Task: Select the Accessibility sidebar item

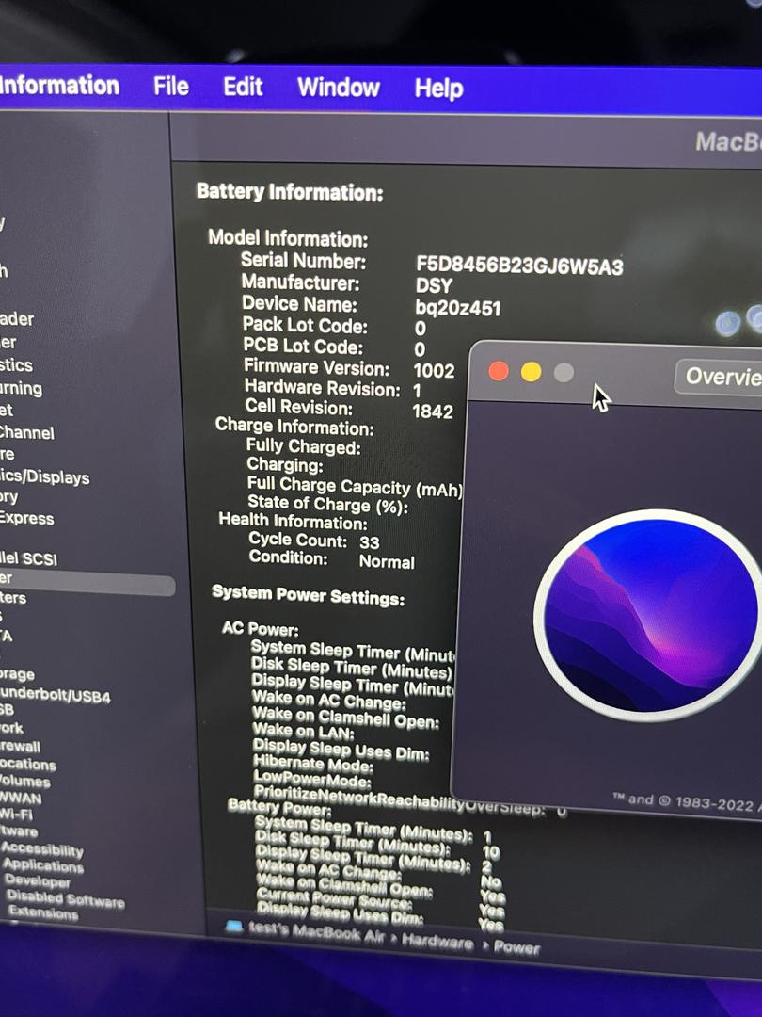Action: coord(42,849)
